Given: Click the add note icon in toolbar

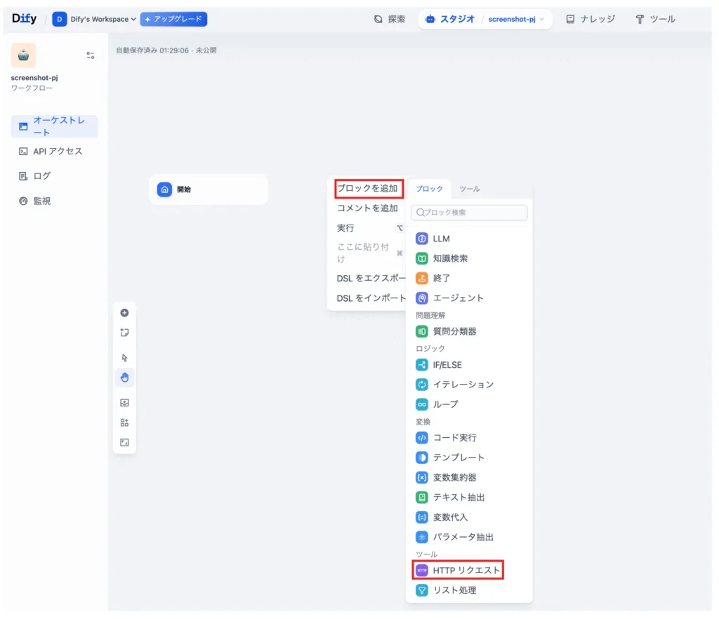Looking at the screenshot, I should (x=124, y=333).
